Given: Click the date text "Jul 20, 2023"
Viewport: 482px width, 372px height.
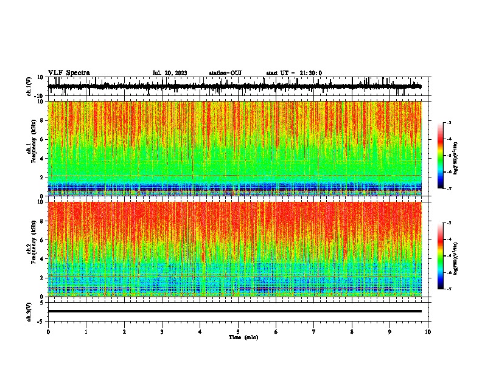Looking at the screenshot, I should point(170,73).
